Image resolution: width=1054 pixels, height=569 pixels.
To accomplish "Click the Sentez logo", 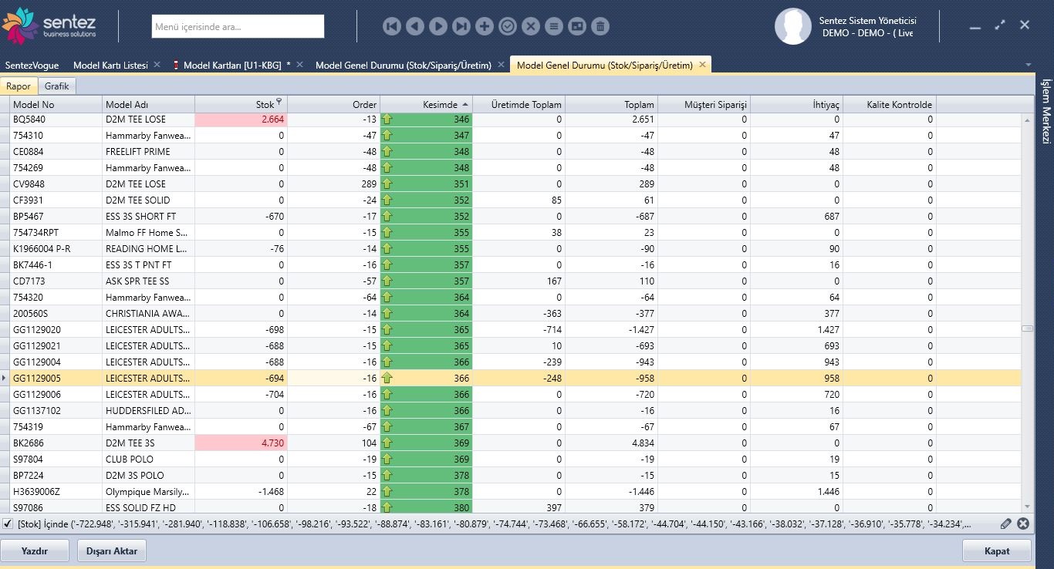I will (50, 25).
